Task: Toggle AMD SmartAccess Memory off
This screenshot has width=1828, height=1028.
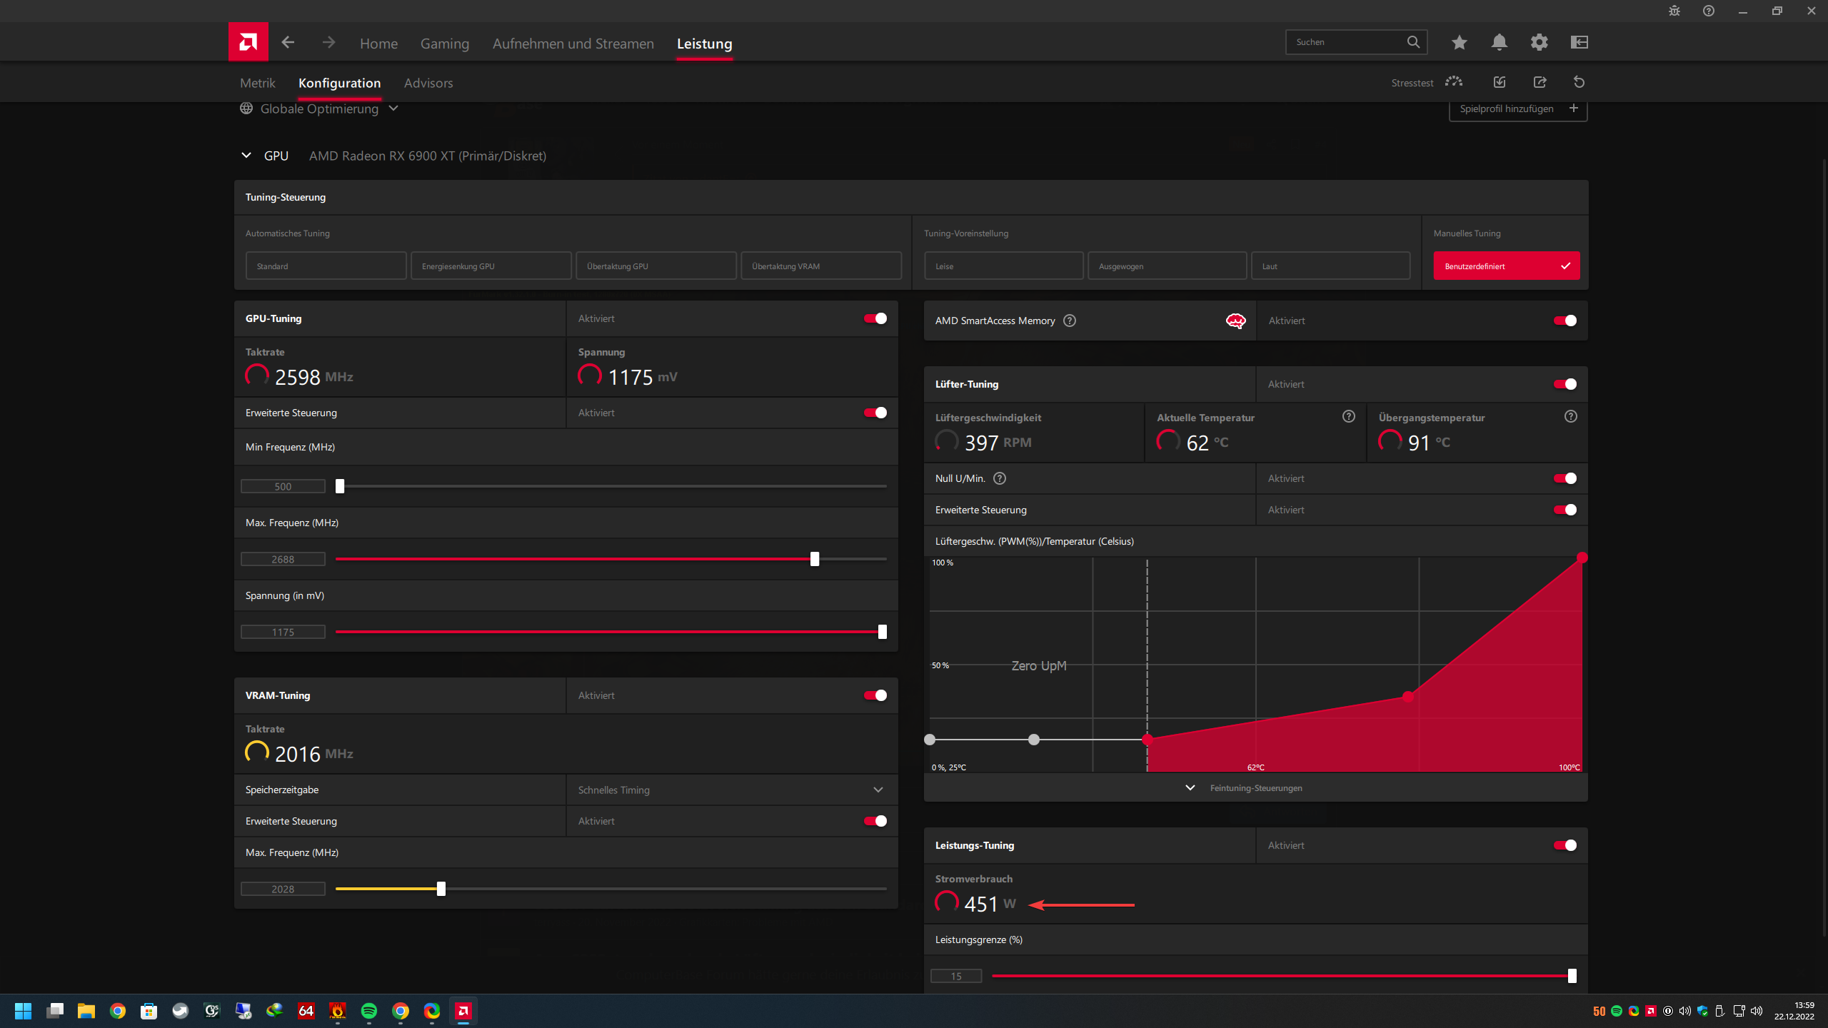Action: (x=1565, y=321)
